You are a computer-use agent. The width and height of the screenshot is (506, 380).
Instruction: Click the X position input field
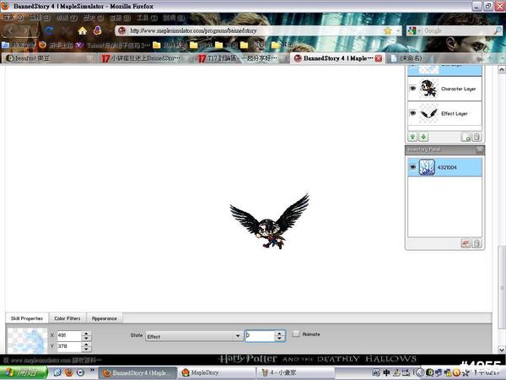[69, 335]
